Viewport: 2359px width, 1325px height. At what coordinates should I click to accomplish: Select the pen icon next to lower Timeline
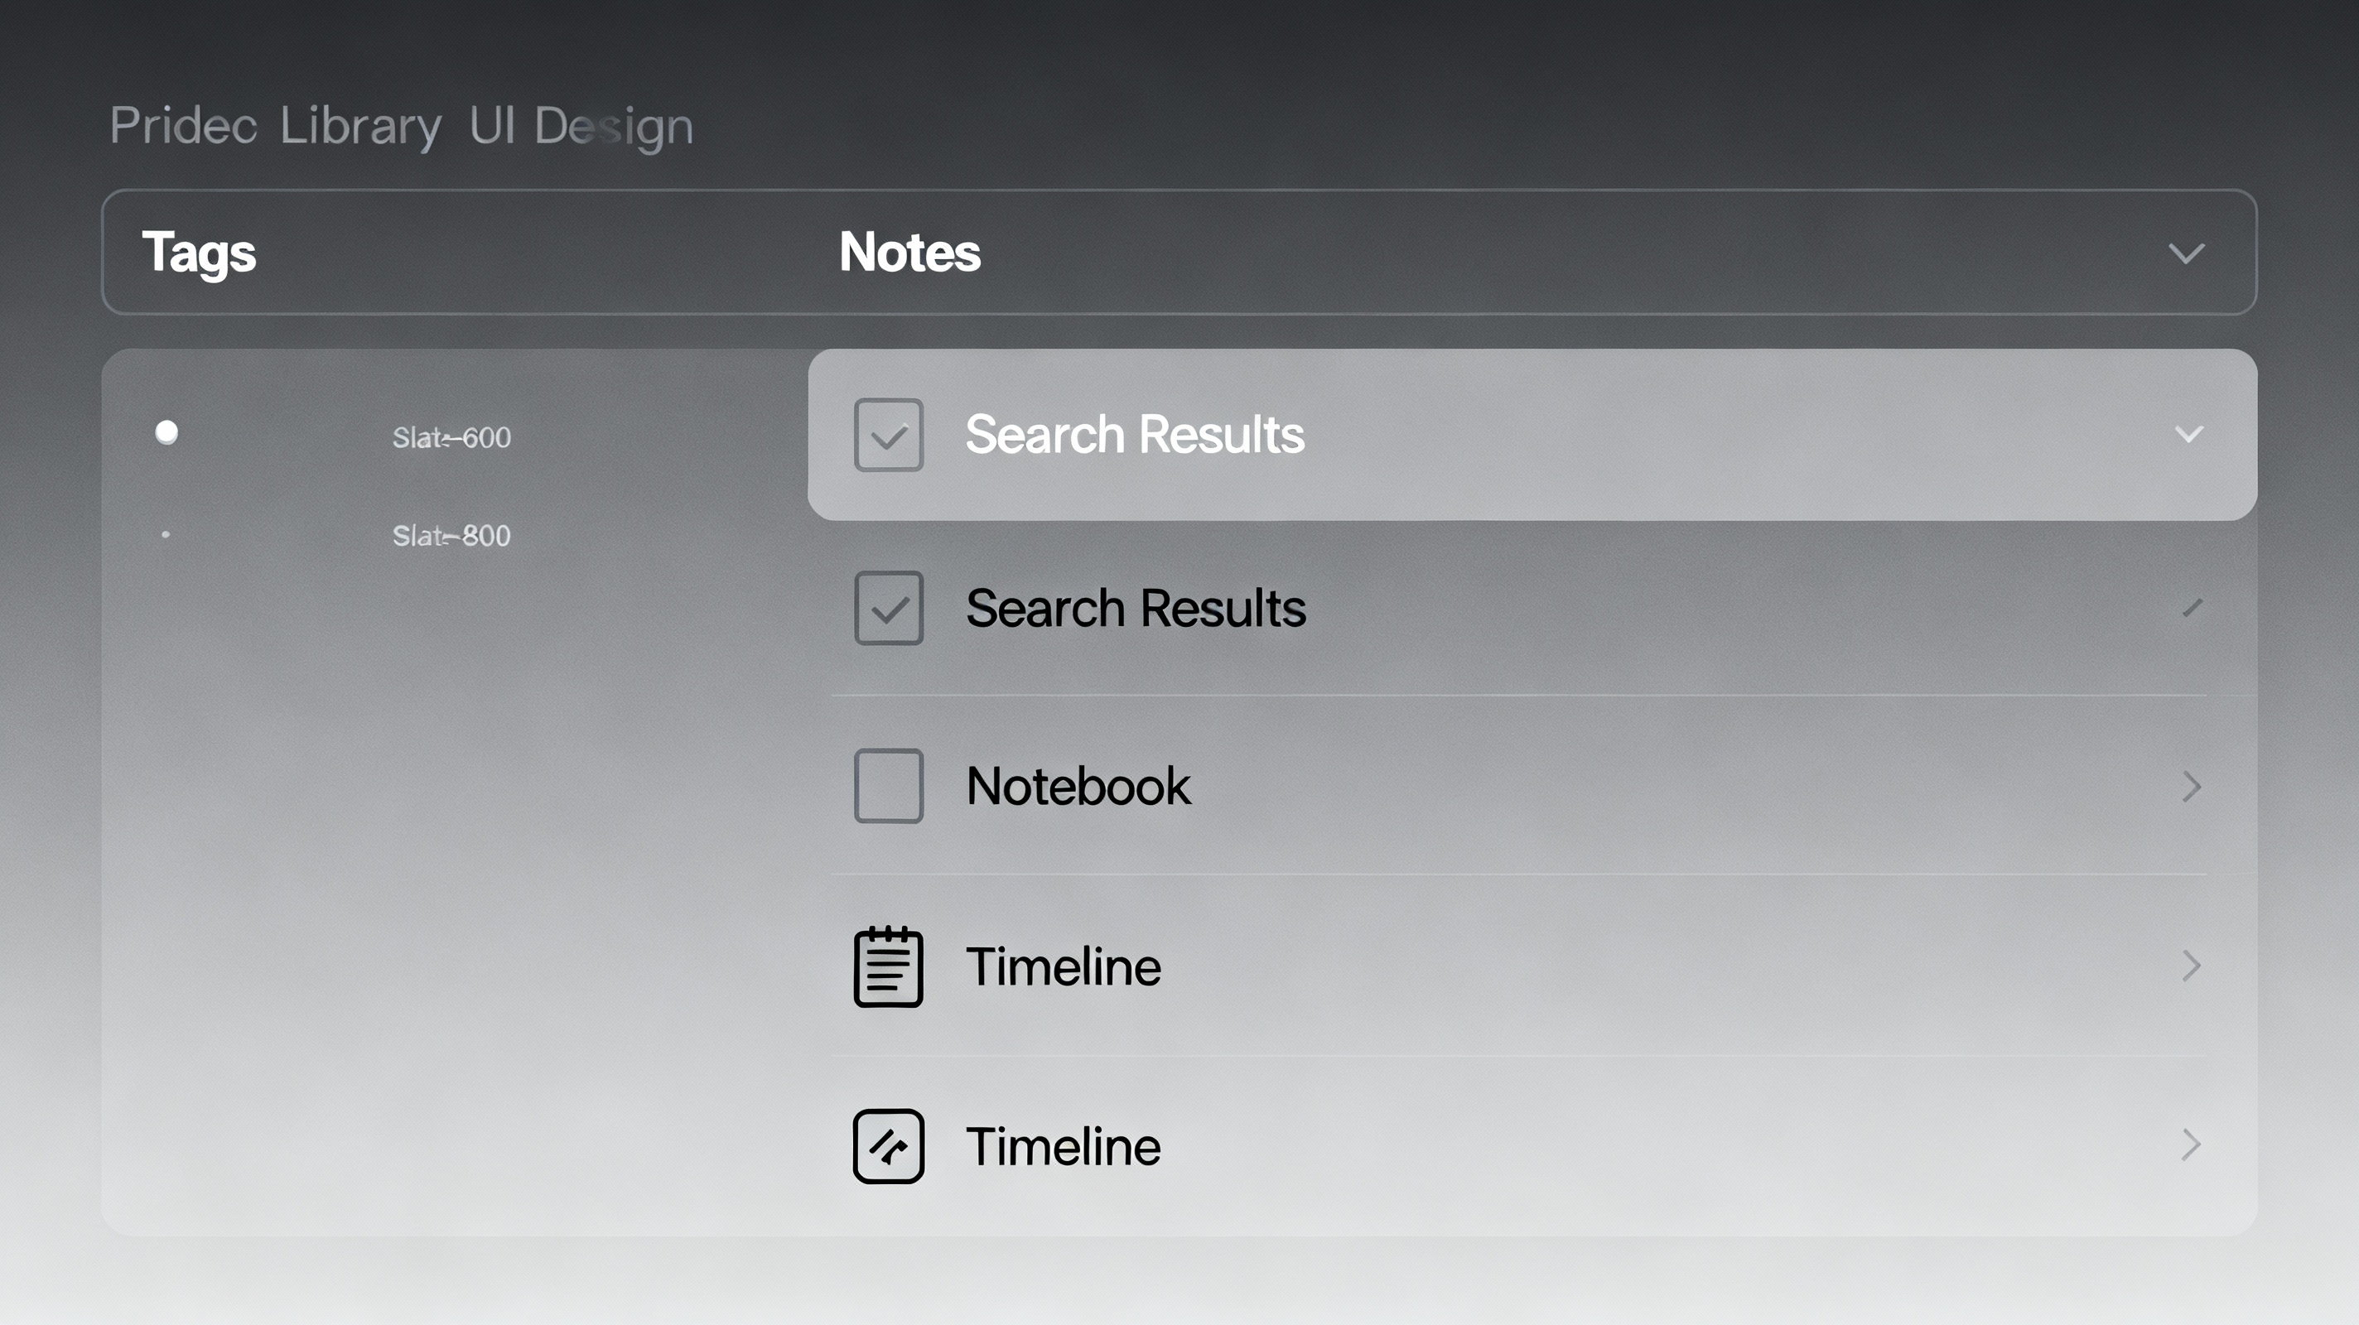887,1146
